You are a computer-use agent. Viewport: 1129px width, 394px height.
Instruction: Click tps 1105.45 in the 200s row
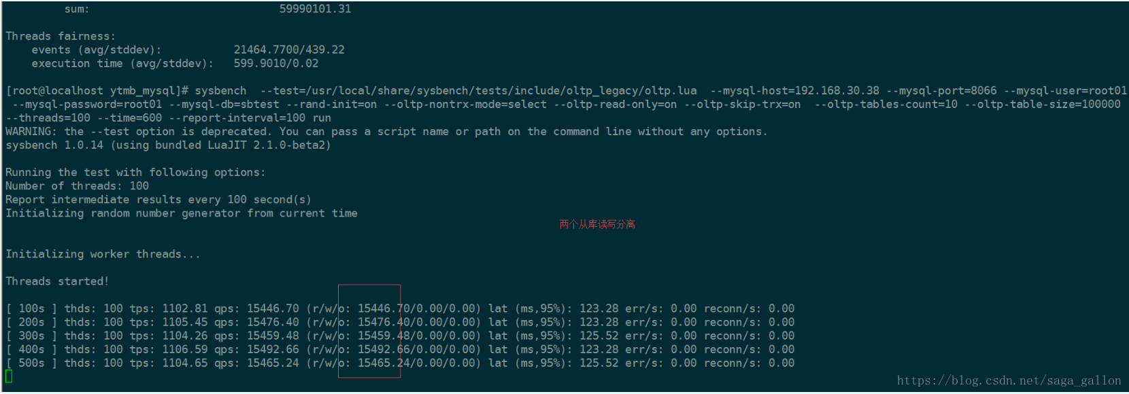coord(184,322)
